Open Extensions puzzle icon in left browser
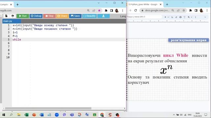Viewport: 211px width, 118px height. pos(106,10)
